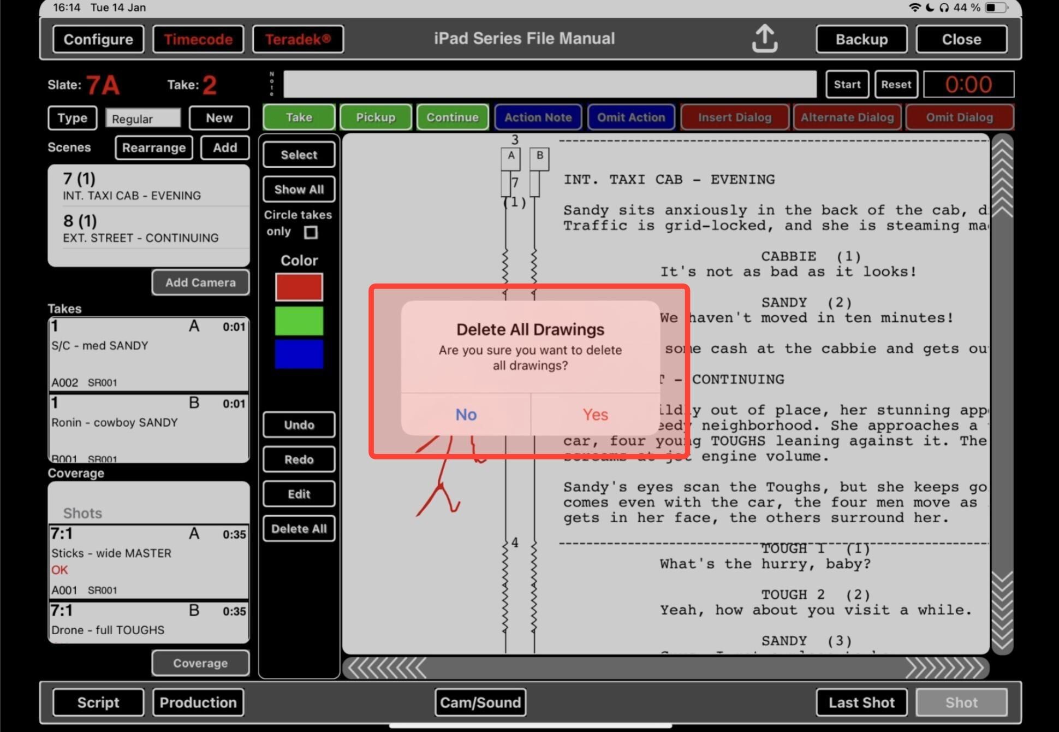Switch to the Script tab
The width and height of the screenshot is (1059, 732).
[x=98, y=702]
